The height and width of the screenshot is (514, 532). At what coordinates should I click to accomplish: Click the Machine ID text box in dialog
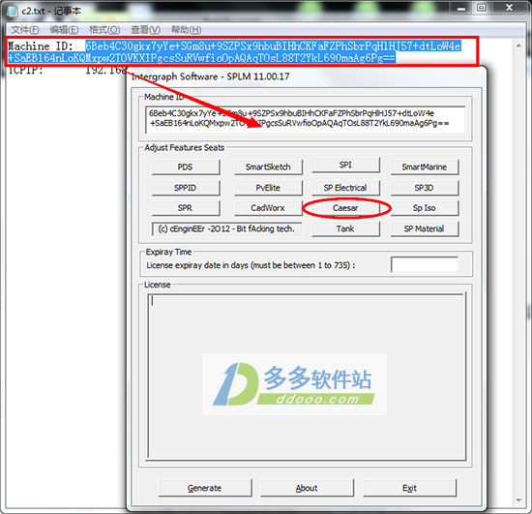306,119
